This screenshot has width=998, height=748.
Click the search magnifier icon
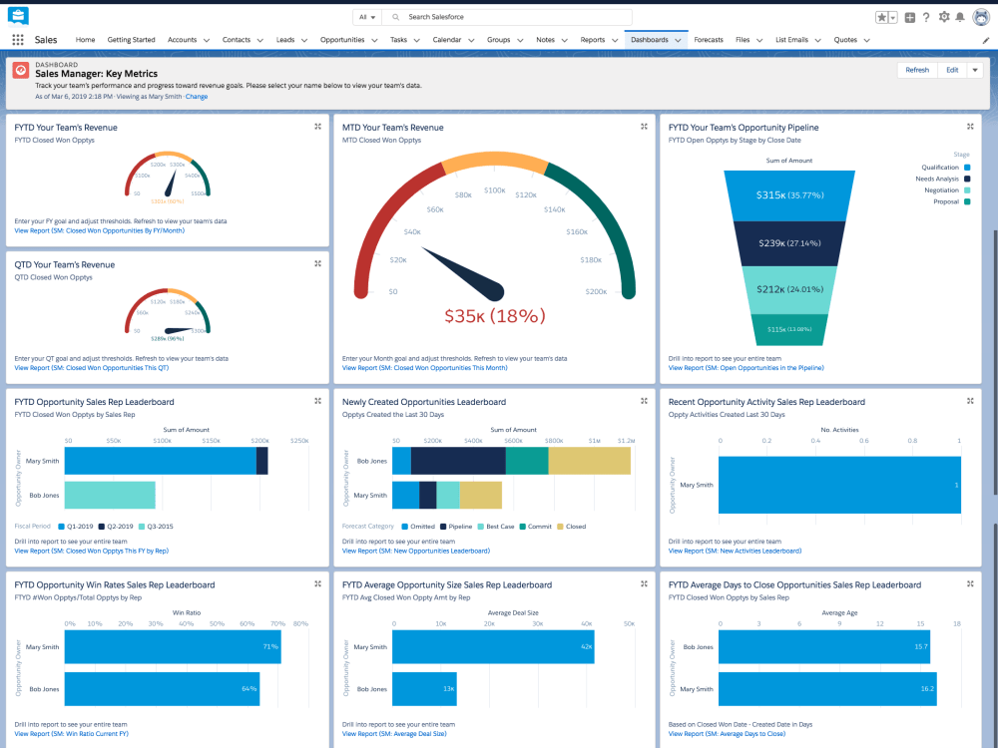(396, 17)
